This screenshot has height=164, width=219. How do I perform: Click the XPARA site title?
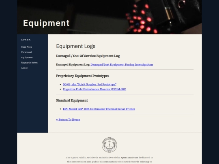[26, 40]
